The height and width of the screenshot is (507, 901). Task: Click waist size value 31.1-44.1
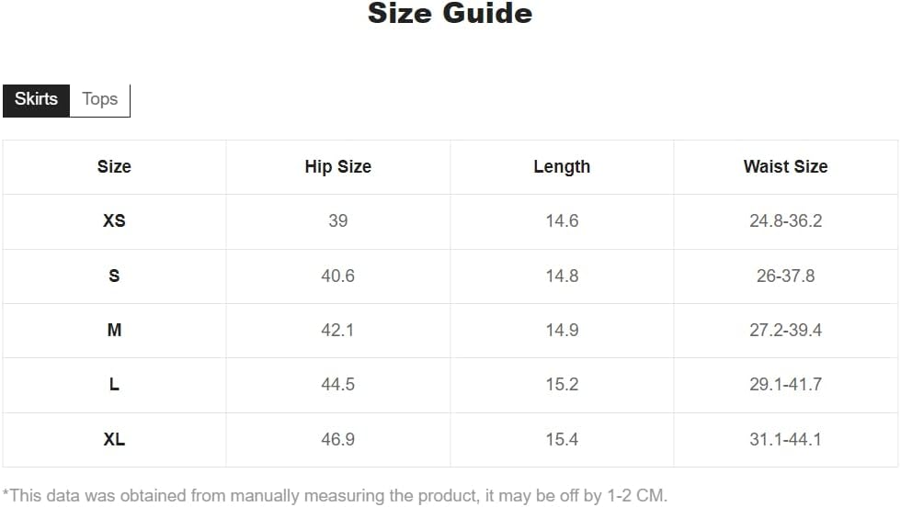(785, 439)
